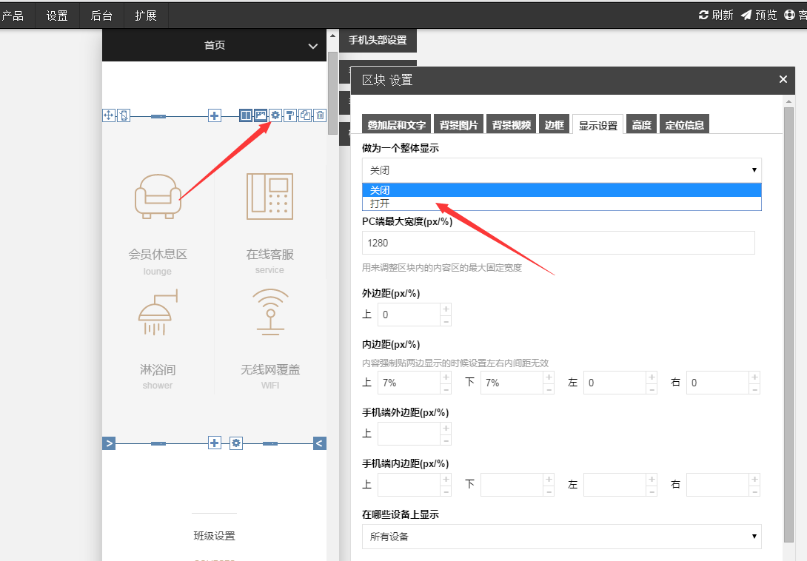Screen dimensions: 807x561
Task: Click the move block icon
Action: [x=109, y=115]
